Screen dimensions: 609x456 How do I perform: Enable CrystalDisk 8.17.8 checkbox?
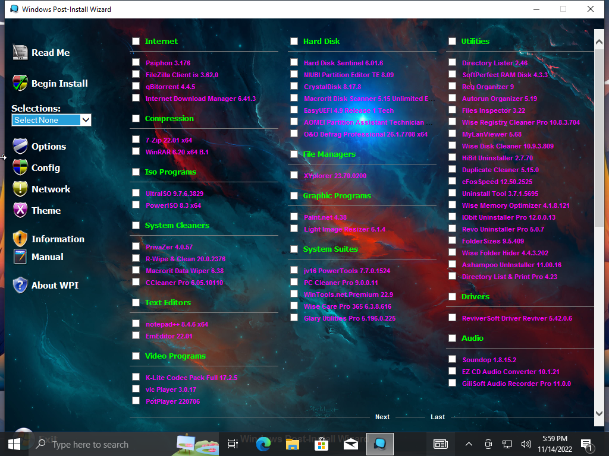click(294, 86)
